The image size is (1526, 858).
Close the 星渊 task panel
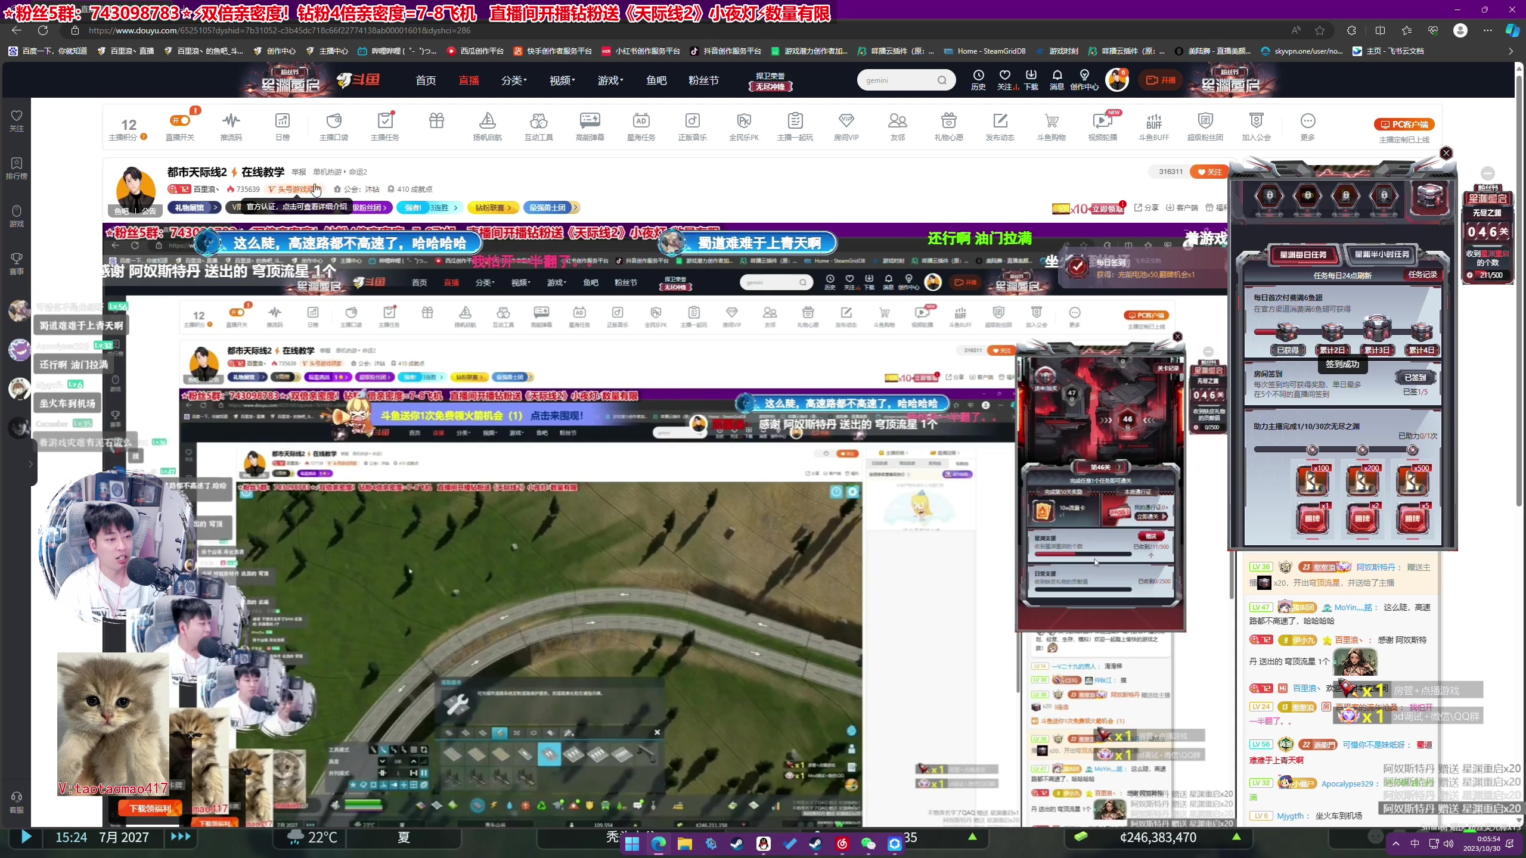tap(1446, 153)
